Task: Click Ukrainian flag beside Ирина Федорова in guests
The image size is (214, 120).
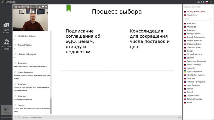Action: (185, 71)
